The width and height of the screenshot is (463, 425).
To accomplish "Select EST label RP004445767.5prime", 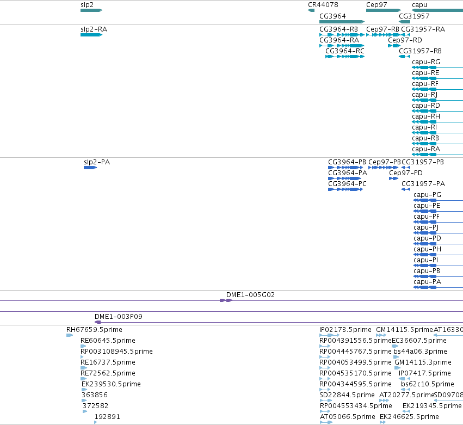I will click(355, 352).
